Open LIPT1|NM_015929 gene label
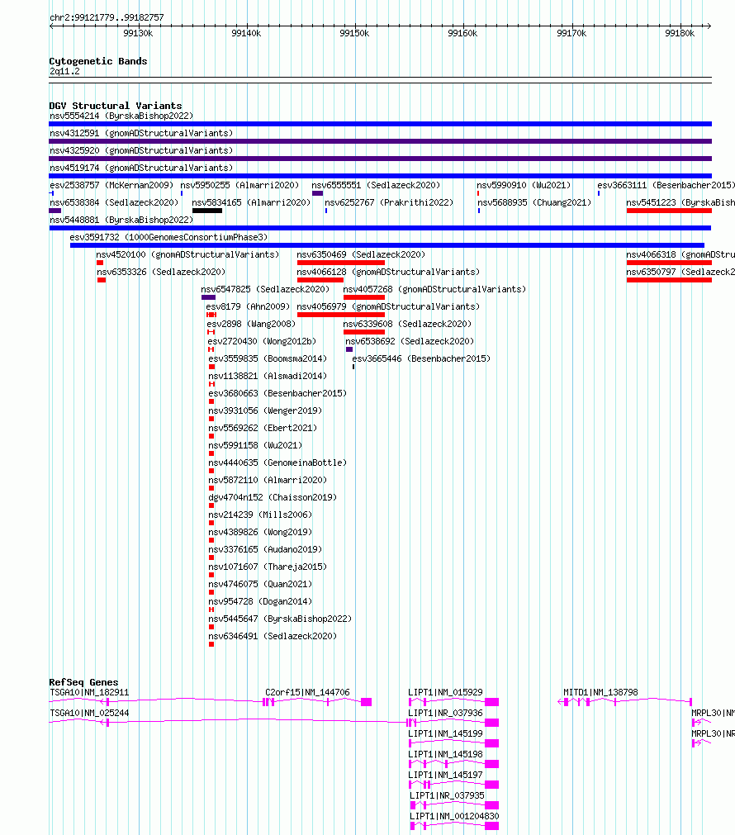 click(445, 692)
